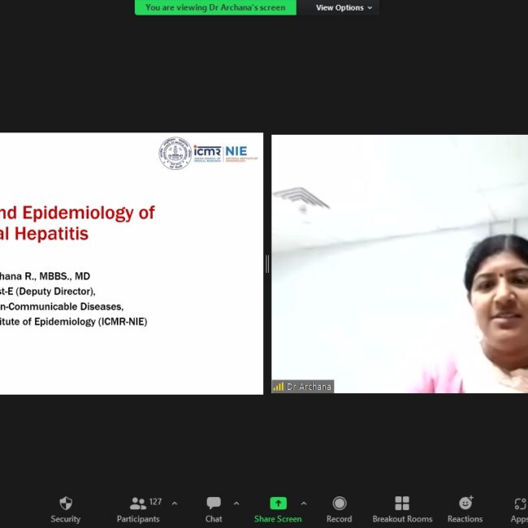Click the Dr Archana name label
This screenshot has height=528, width=528.
point(309,387)
